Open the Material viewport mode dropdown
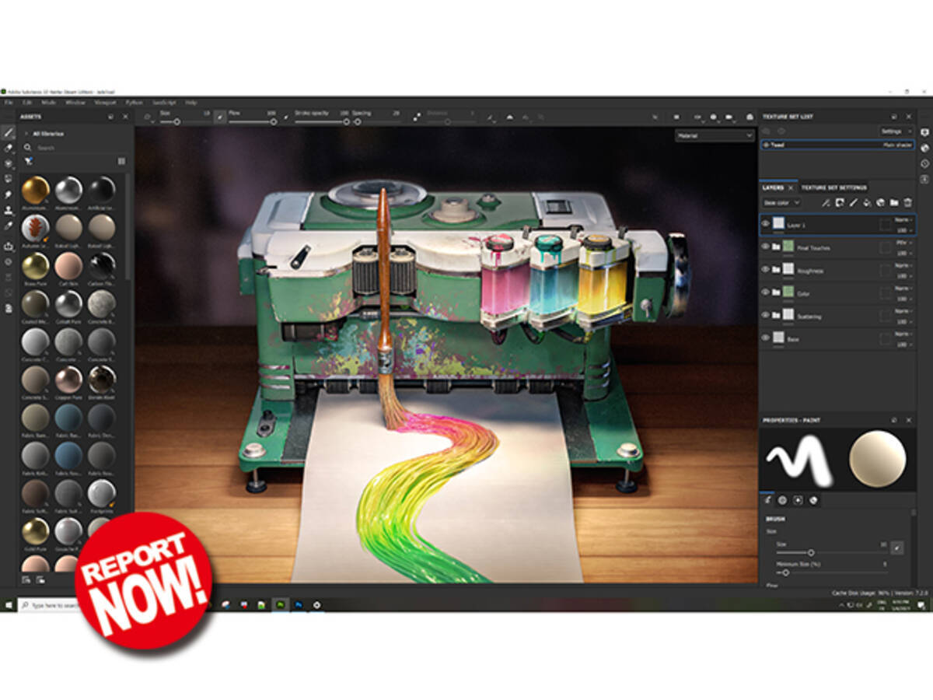The image size is (933, 700). [715, 135]
